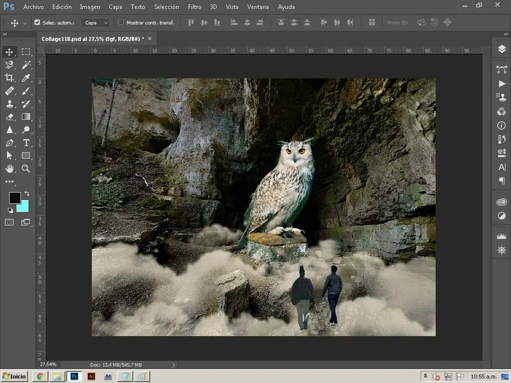This screenshot has height=383, width=511.
Task: Open the Edición menu
Action: pos(62,7)
